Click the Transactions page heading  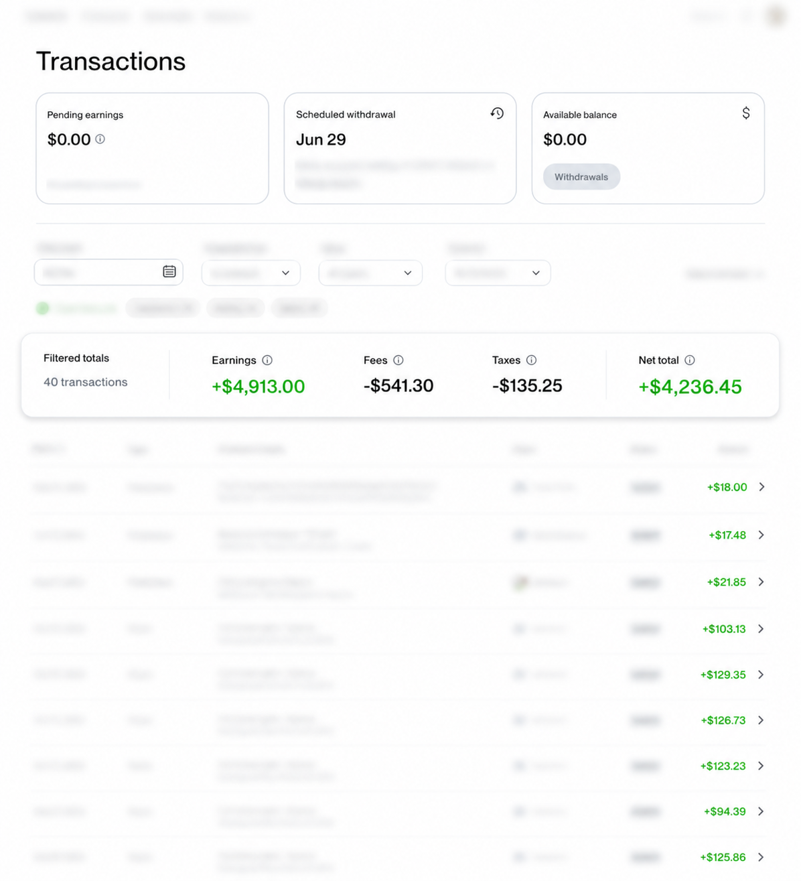coord(111,61)
